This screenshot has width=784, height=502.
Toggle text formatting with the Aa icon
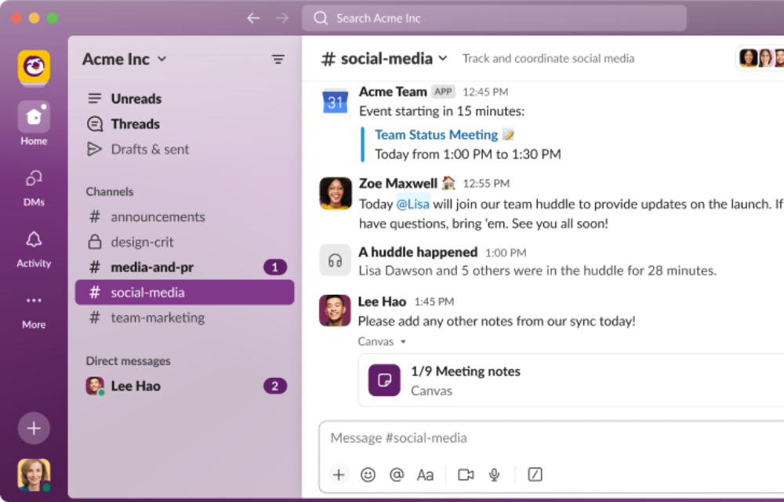[425, 475]
